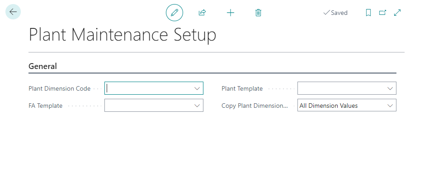Click the Copy Plant Dimension label

[255, 106]
